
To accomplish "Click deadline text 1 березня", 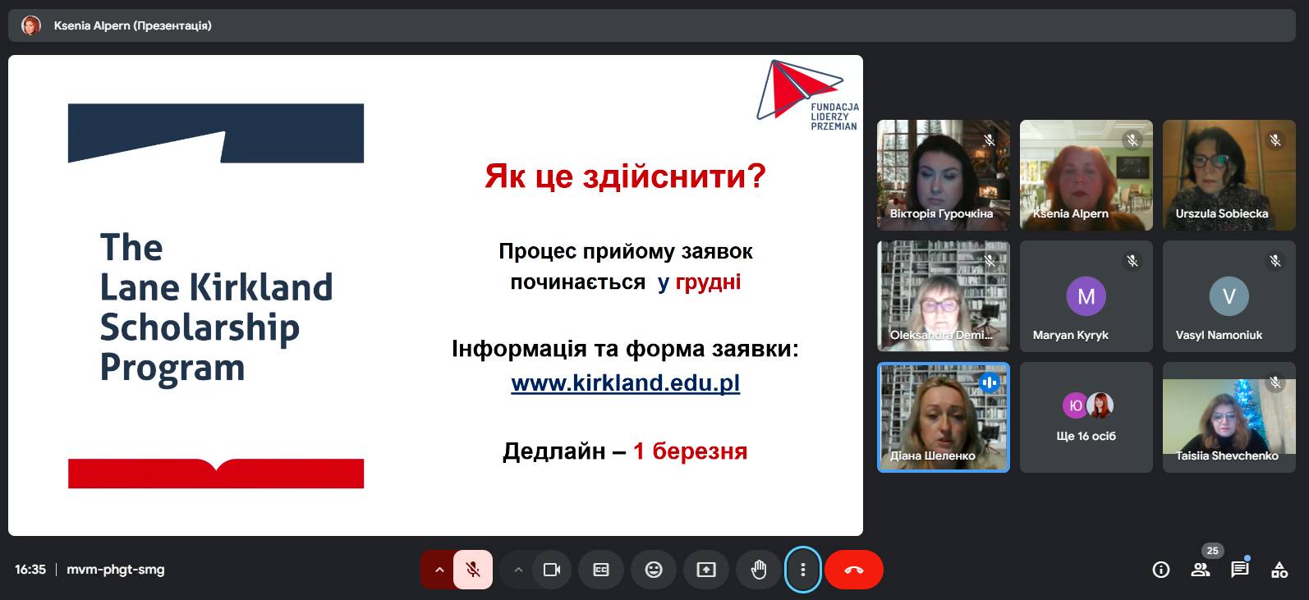I will pyautogui.click(x=690, y=451).
